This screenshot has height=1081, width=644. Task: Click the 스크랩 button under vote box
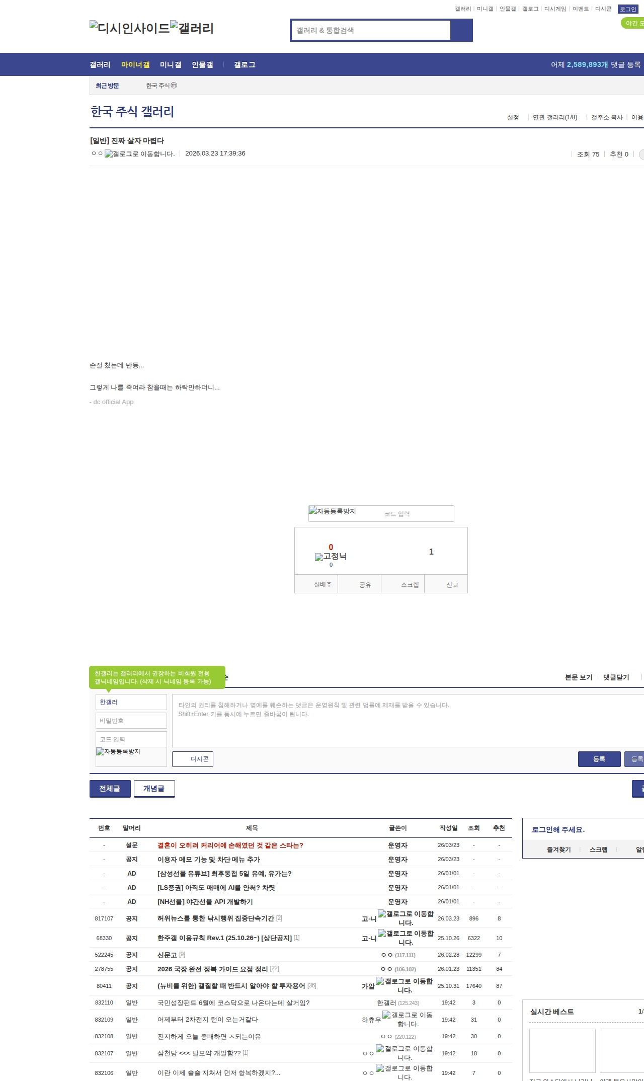coord(403,584)
